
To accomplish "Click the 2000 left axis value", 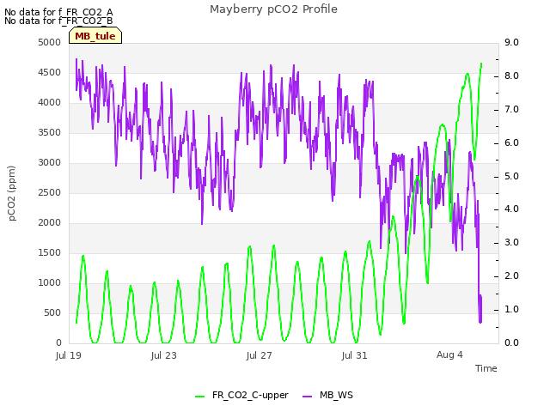I will [x=50, y=223].
